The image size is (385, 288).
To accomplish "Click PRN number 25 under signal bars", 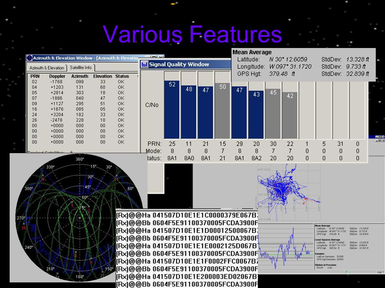I will [x=172, y=144].
